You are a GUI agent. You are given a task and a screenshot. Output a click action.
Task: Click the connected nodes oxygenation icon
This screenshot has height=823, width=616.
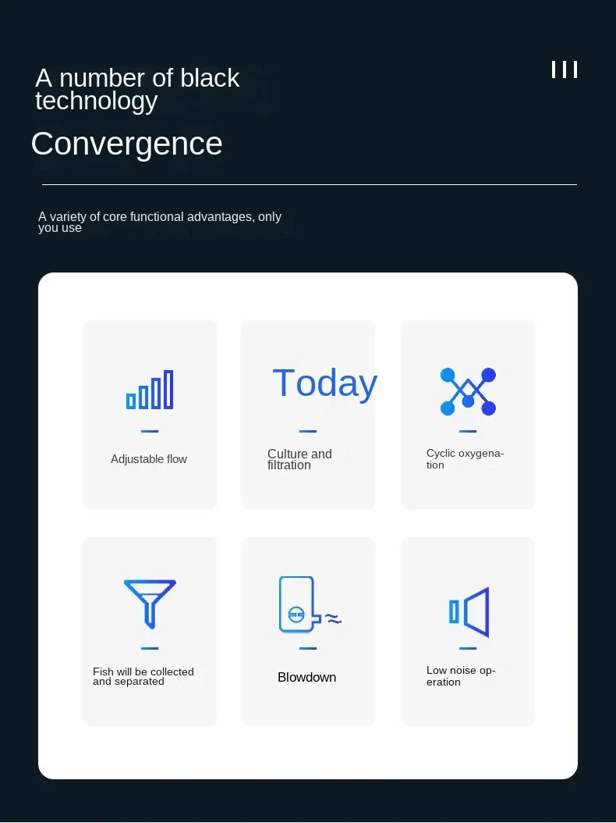coord(468,391)
